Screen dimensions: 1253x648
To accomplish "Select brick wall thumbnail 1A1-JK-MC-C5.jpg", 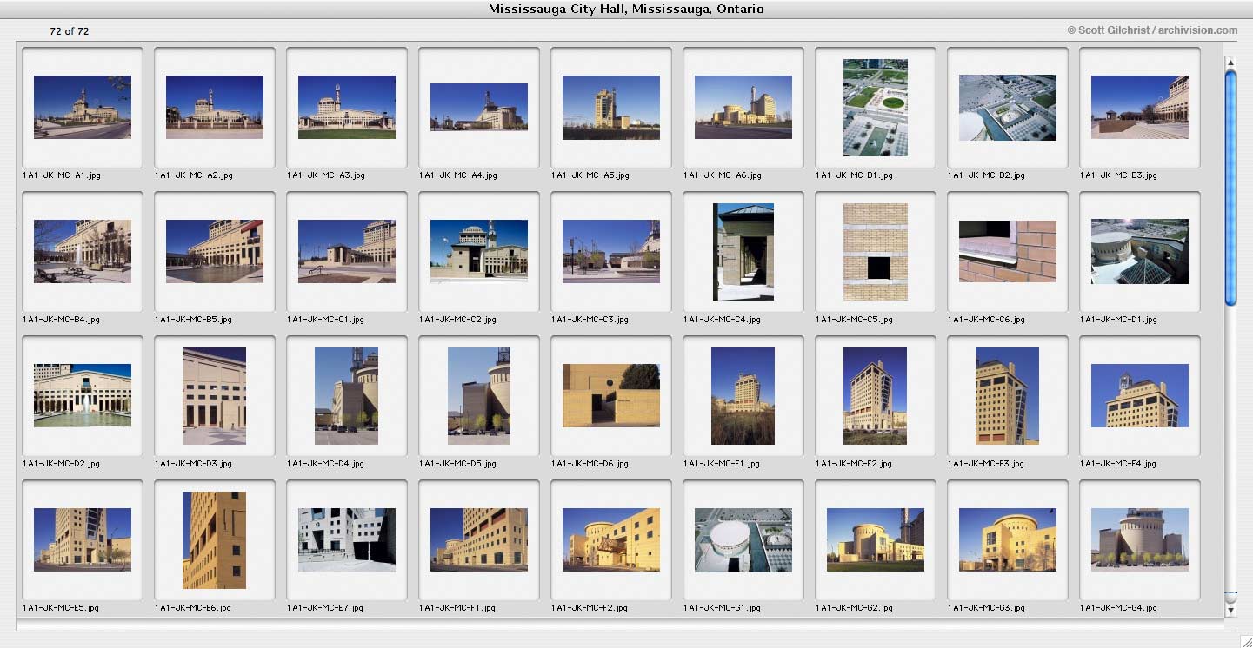I will (876, 252).
